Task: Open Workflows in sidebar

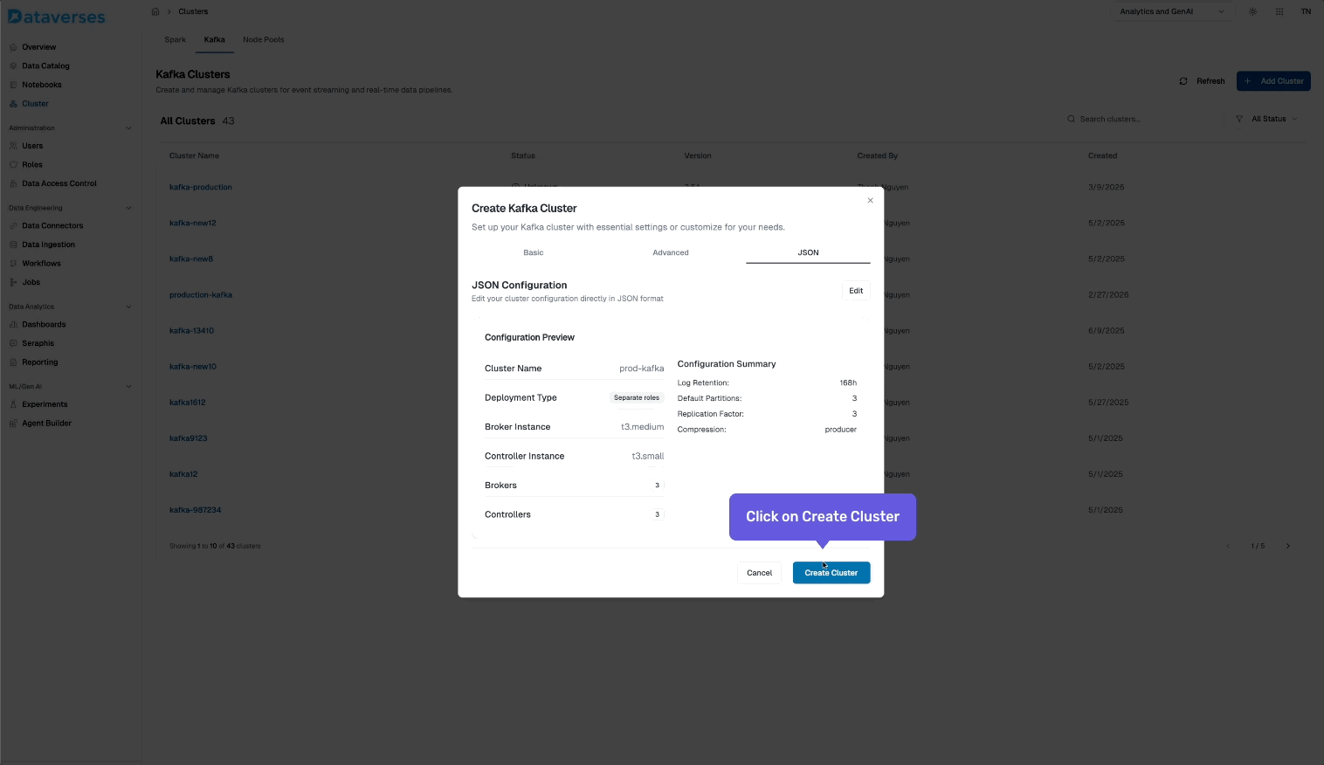Action: point(41,263)
